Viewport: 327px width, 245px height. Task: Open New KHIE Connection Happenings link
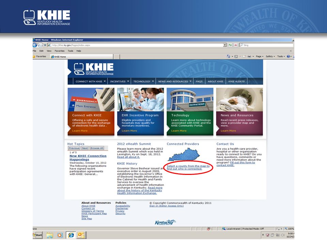(x=88, y=158)
